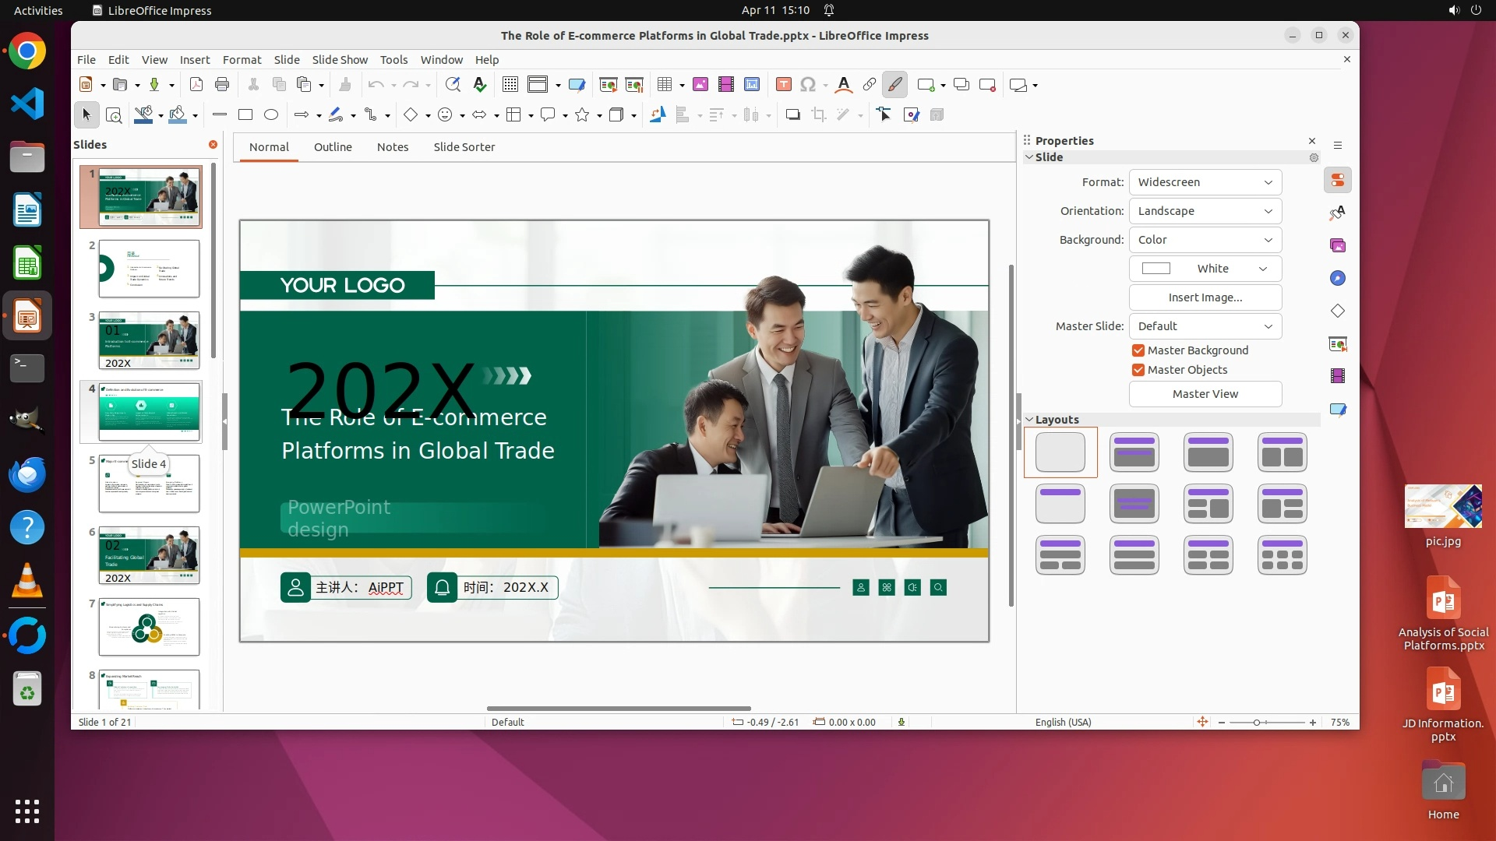Click the Master View button
Image resolution: width=1496 pixels, height=841 pixels.
tap(1205, 394)
